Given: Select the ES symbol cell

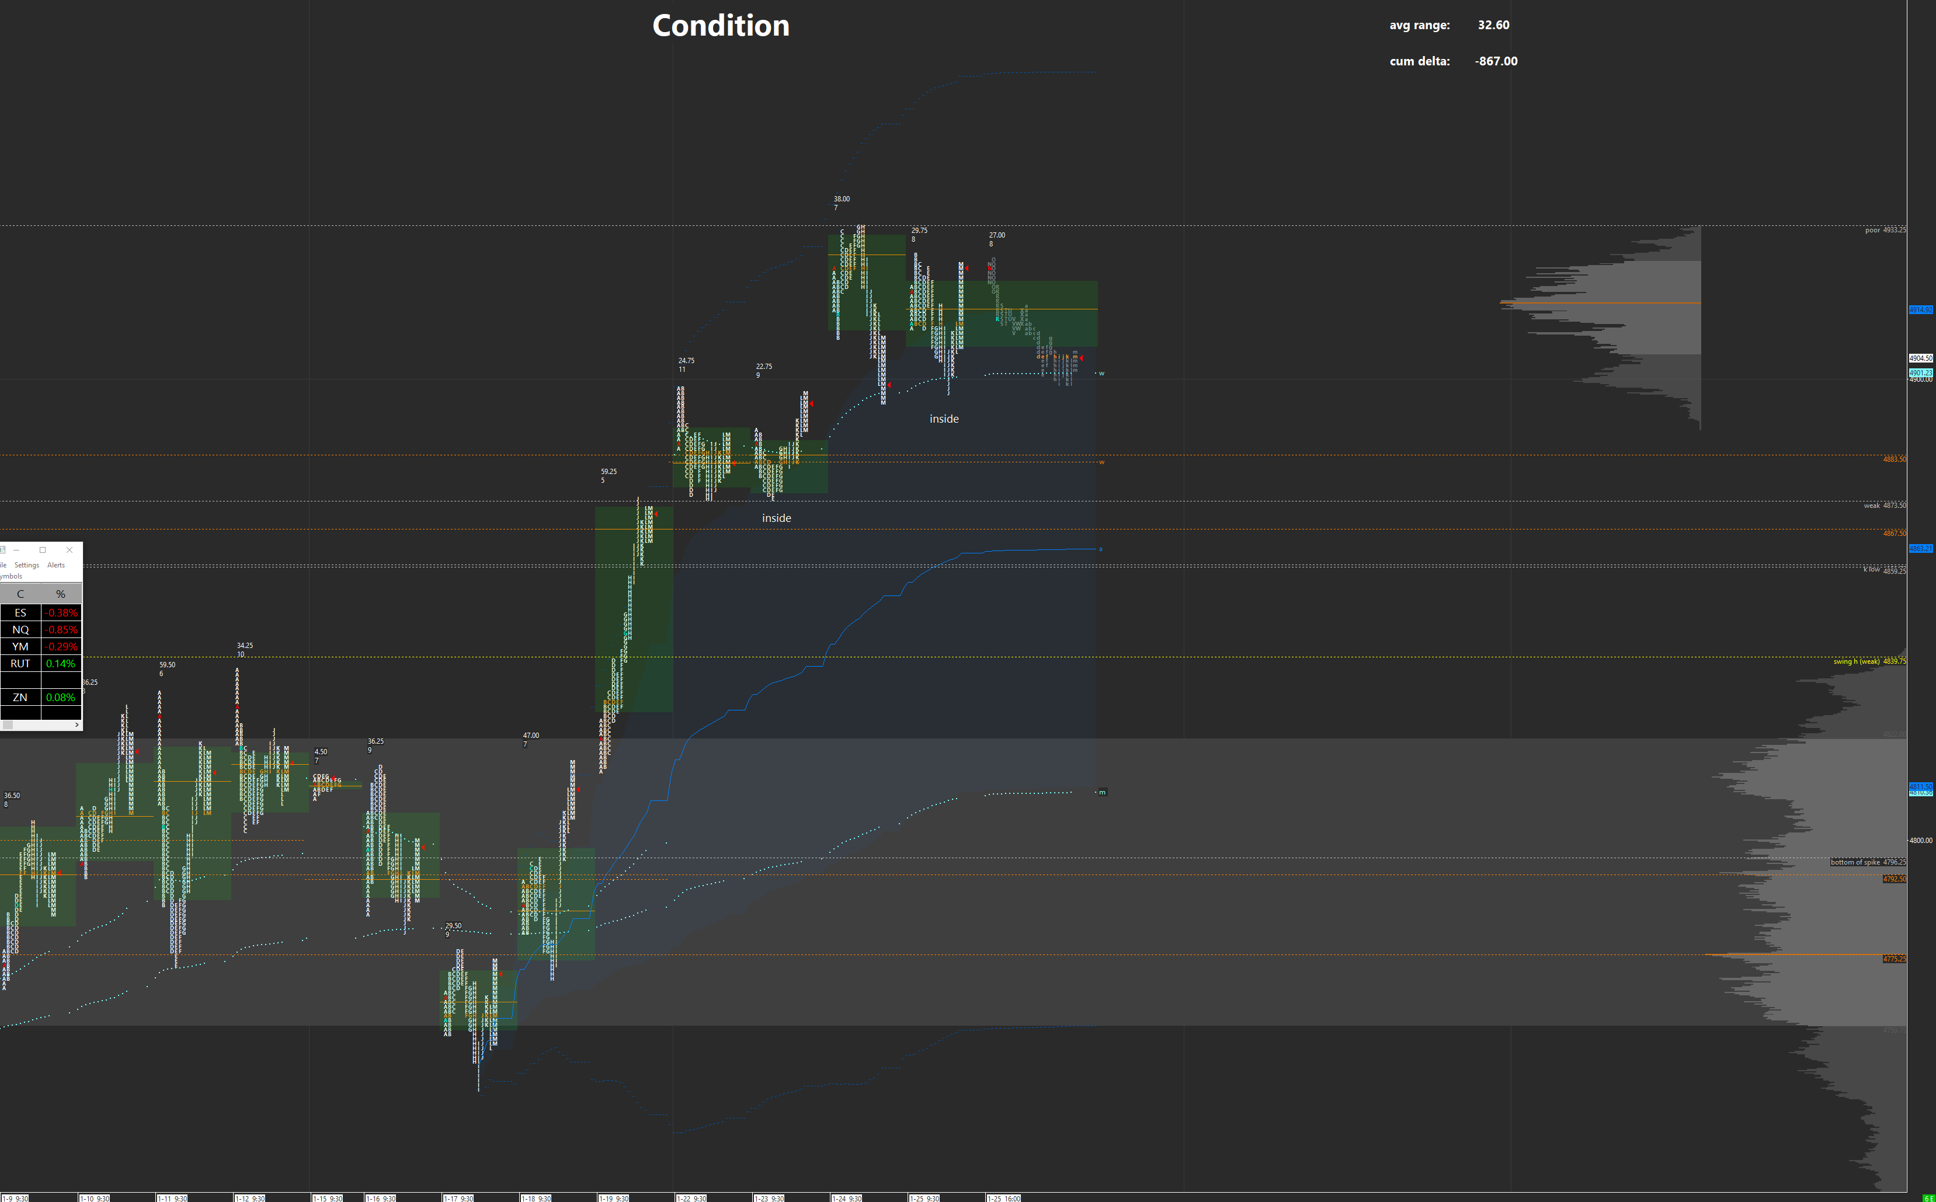Looking at the screenshot, I should tap(20, 613).
